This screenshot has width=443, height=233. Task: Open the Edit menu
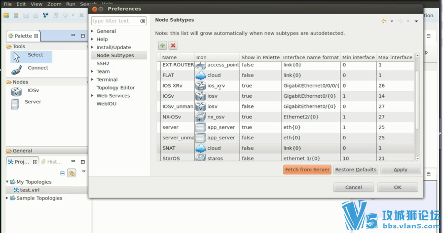[21, 4]
